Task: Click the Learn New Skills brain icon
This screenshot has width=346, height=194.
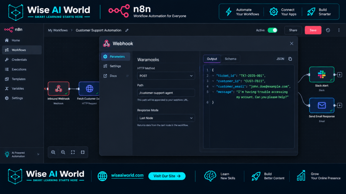Action: coord(210,176)
